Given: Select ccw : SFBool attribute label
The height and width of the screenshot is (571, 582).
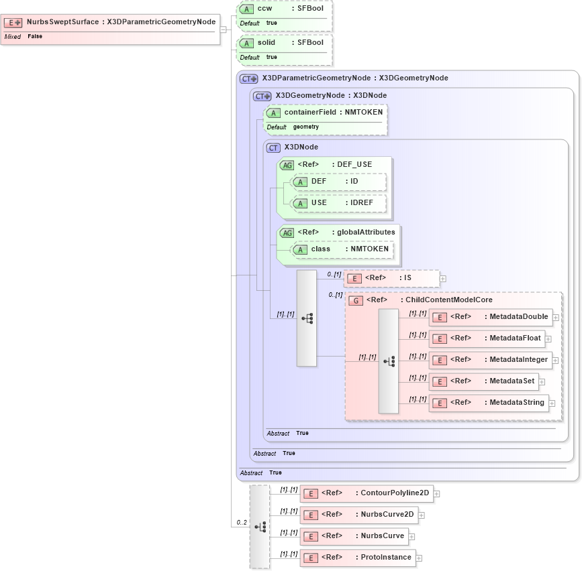Looking at the screenshot, I should (290, 9).
